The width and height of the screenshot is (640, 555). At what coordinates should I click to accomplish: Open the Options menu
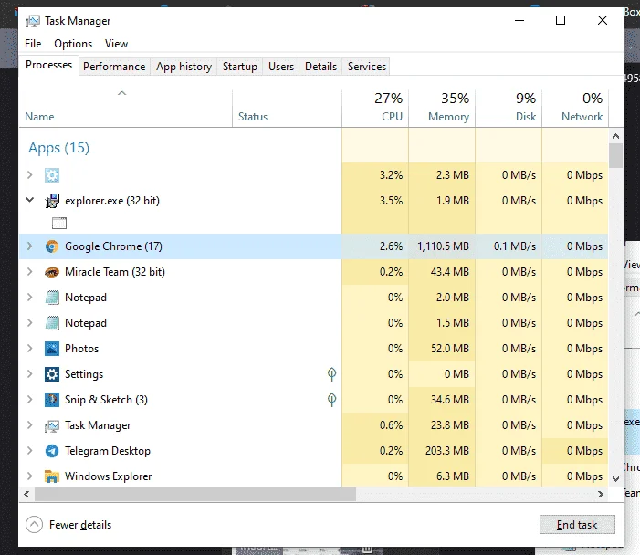pos(73,44)
